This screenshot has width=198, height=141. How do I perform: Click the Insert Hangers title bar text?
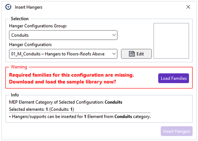[28, 7]
